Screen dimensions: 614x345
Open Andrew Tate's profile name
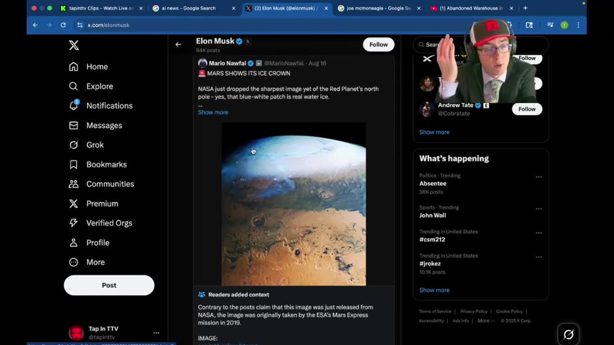(455, 105)
